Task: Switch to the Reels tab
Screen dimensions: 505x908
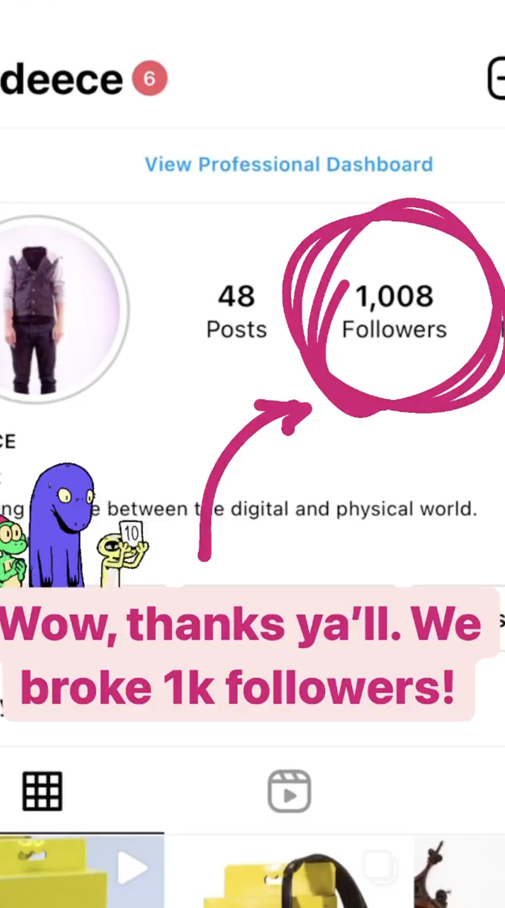Action: click(289, 791)
